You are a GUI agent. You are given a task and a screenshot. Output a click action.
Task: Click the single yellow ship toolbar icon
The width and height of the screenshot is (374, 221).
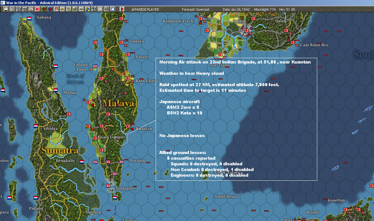click(x=62, y=9)
